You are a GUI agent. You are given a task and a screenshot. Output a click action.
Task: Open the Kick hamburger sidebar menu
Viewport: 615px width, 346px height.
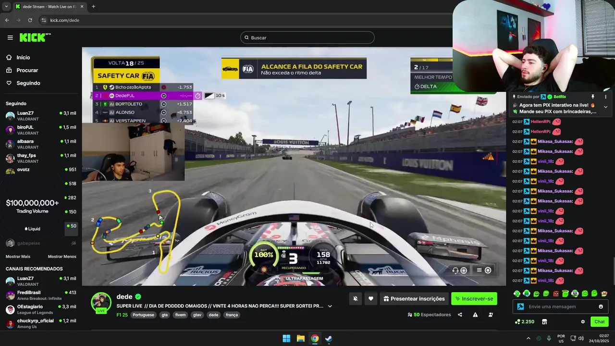(10, 37)
